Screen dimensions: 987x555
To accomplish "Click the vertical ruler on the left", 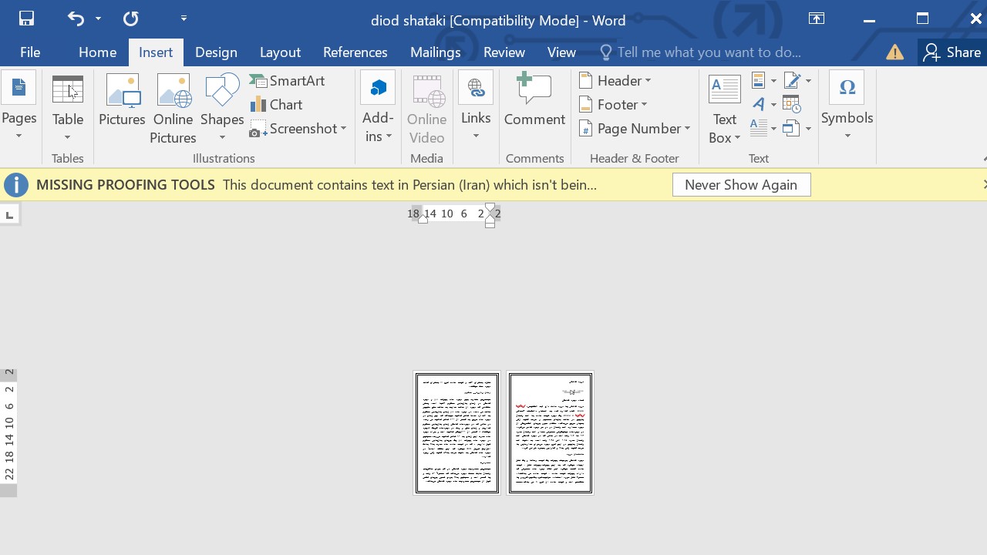I will click(8, 432).
